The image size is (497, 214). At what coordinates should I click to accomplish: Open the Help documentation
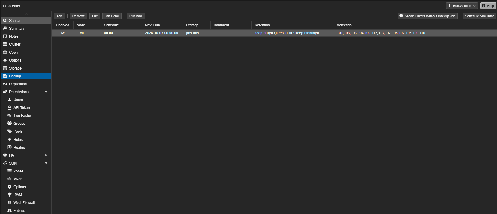[488, 6]
